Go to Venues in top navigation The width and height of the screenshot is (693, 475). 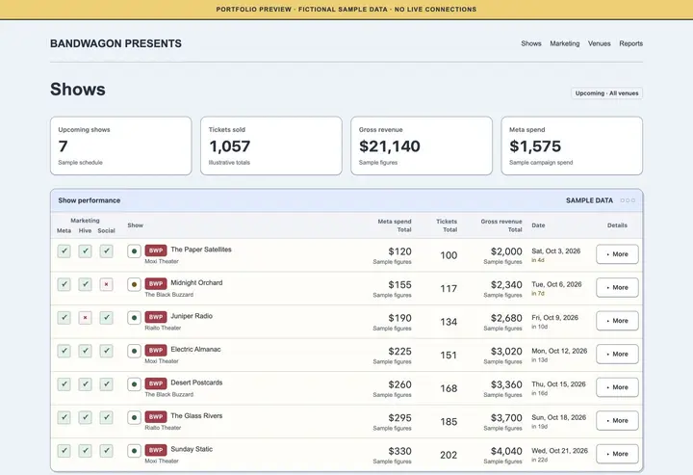pyautogui.click(x=599, y=43)
